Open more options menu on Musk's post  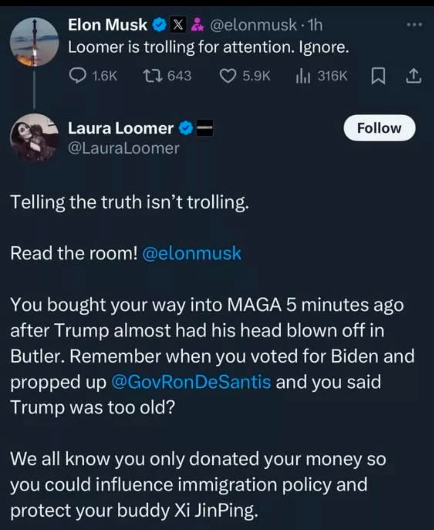pos(414,25)
